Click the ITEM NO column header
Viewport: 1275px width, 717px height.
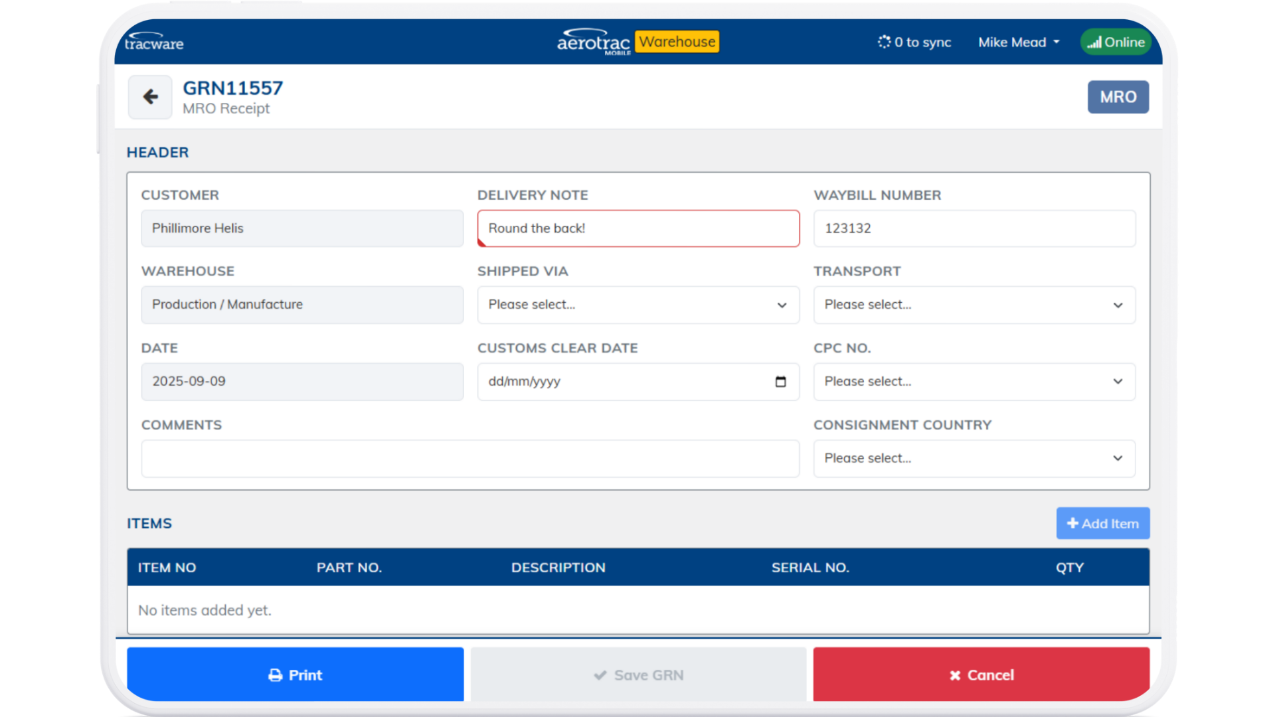(x=167, y=568)
